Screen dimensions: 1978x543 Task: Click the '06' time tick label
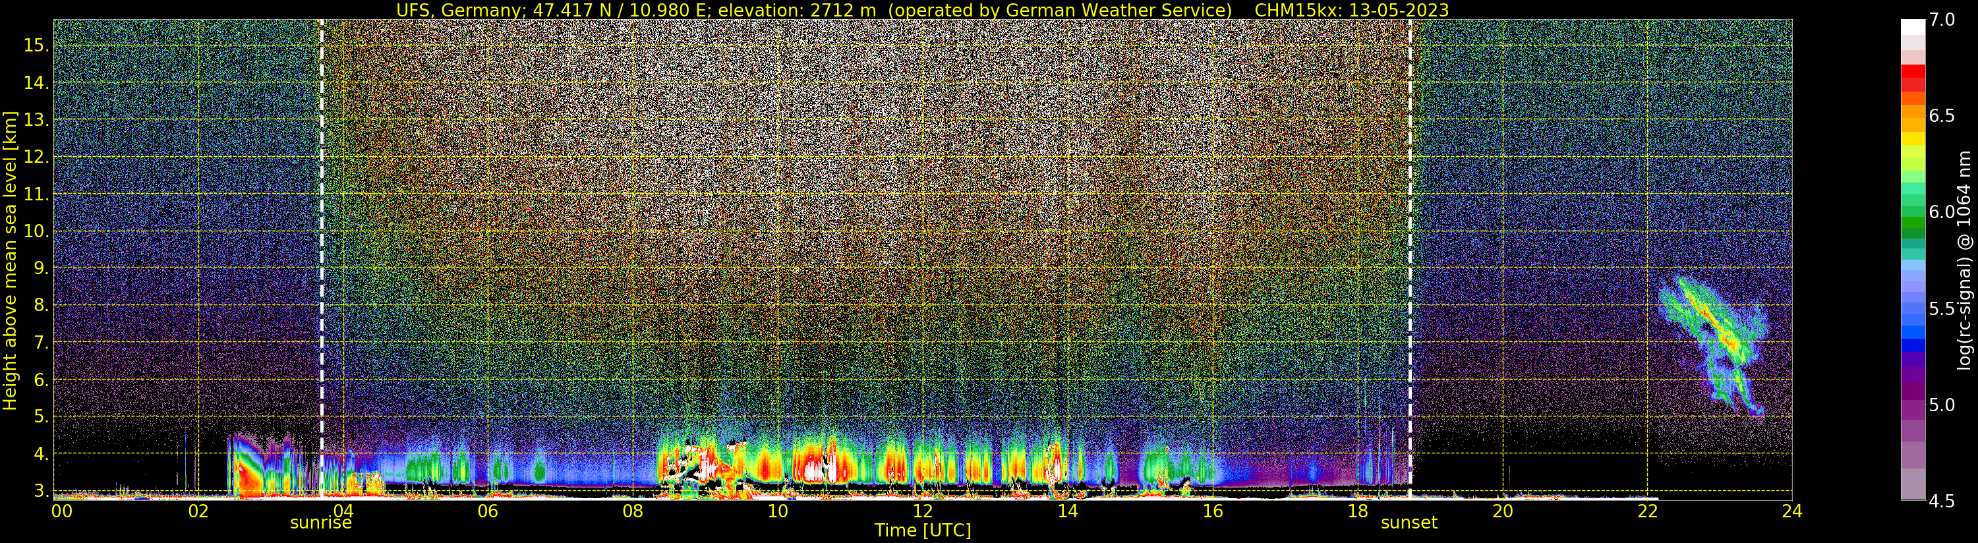pyautogui.click(x=488, y=511)
